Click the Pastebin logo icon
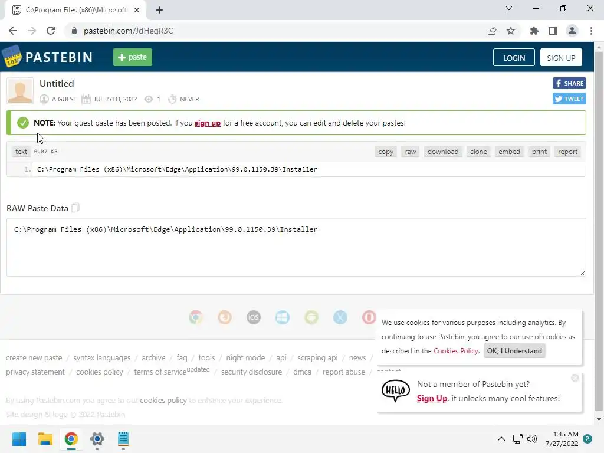Screen dimensions: 604x453 [12, 57]
